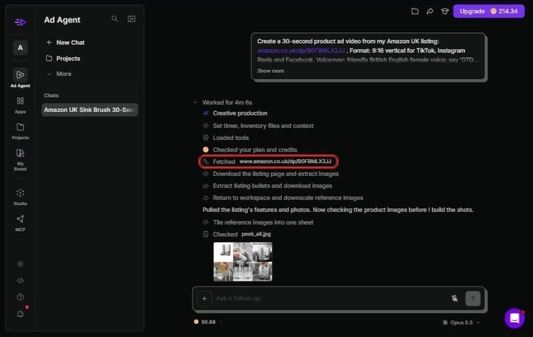The image size is (533, 337).
Task: Open the amazon.co.uk link in the prompt
Action: coord(301,51)
